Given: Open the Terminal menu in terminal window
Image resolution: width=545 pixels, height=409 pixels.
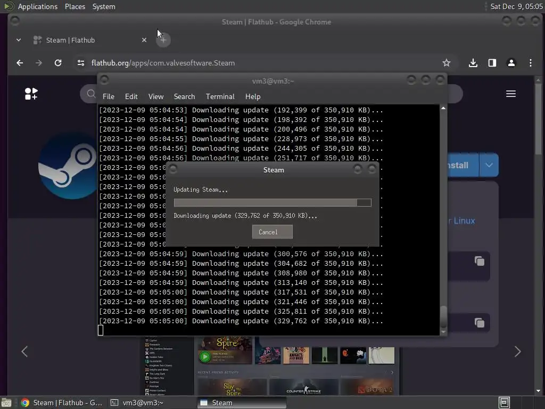Looking at the screenshot, I should [x=220, y=97].
